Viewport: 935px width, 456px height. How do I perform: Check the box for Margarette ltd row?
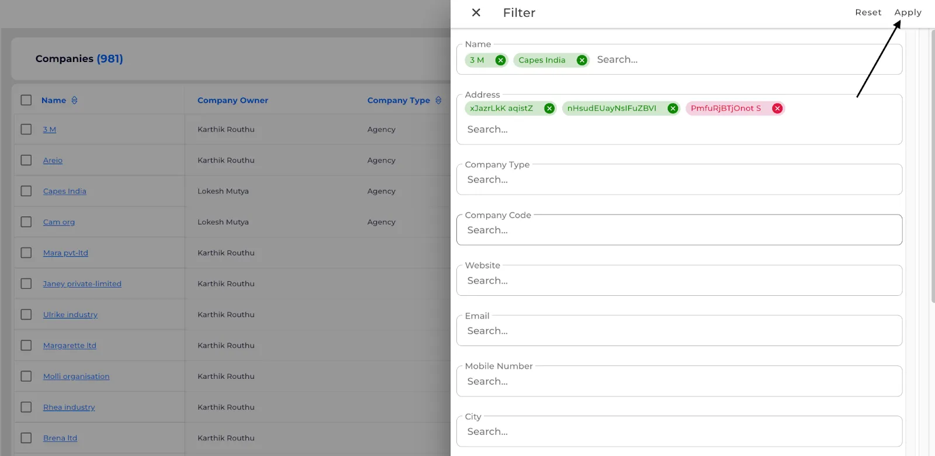click(x=26, y=346)
